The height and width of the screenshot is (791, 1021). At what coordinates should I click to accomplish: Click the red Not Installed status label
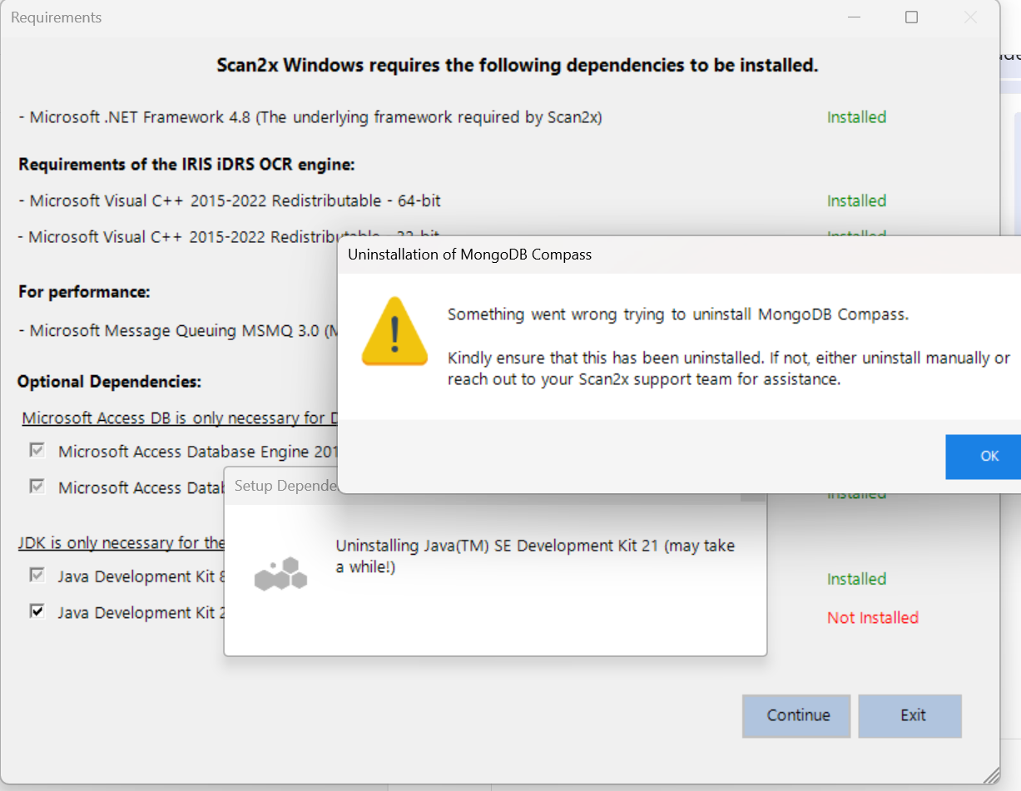872,618
